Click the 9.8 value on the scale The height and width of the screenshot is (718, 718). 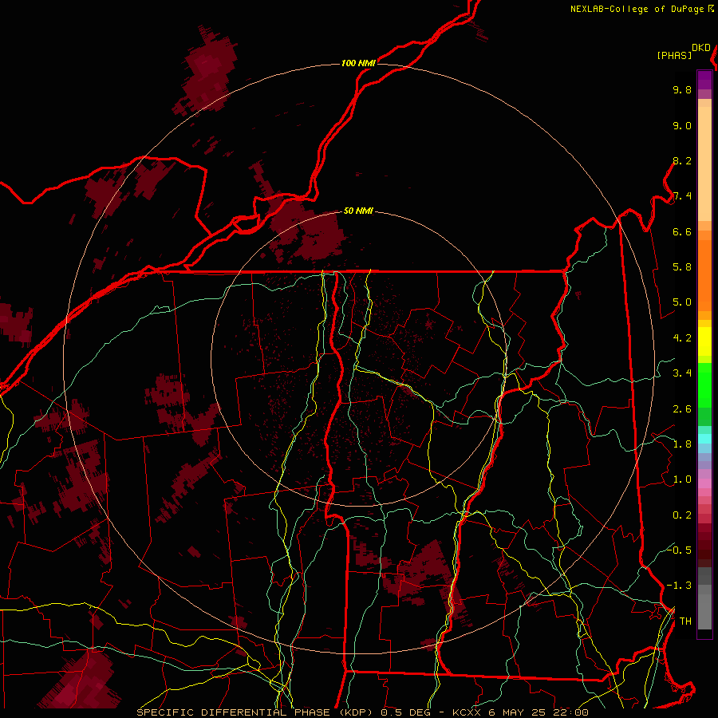click(x=682, y=90)
